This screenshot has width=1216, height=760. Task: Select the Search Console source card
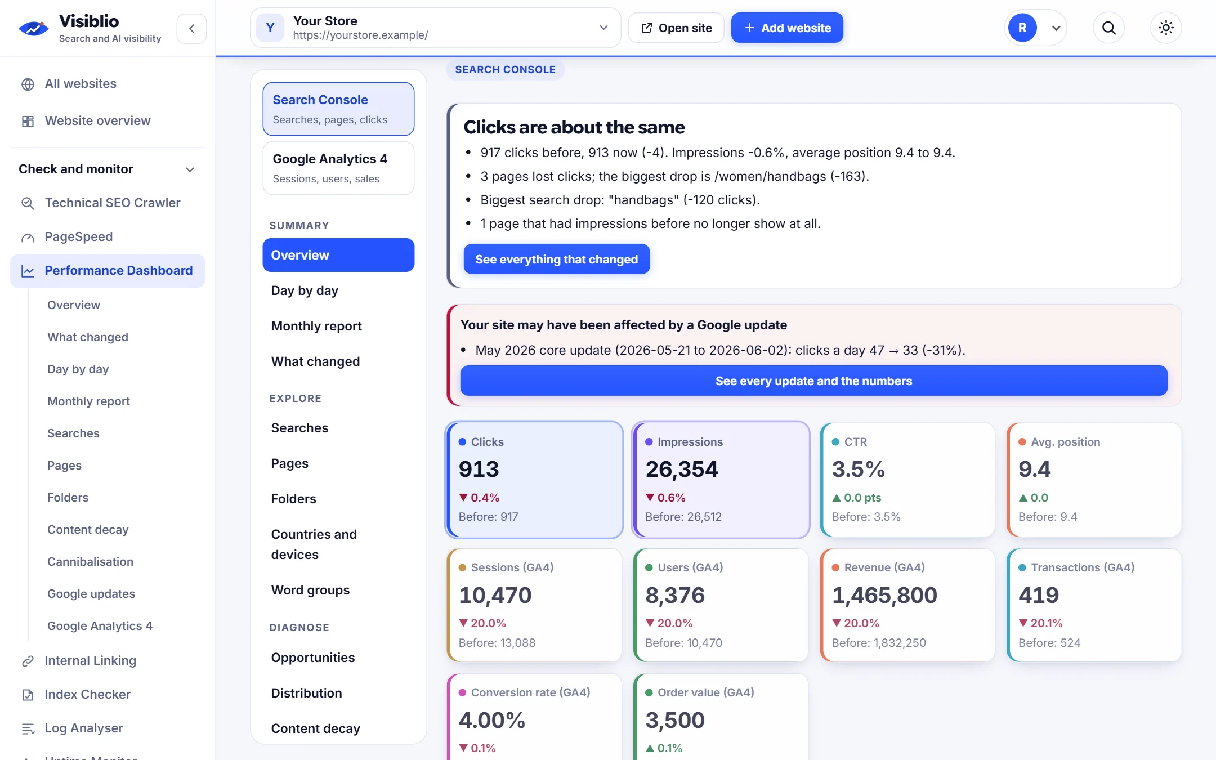click(338, 109)
